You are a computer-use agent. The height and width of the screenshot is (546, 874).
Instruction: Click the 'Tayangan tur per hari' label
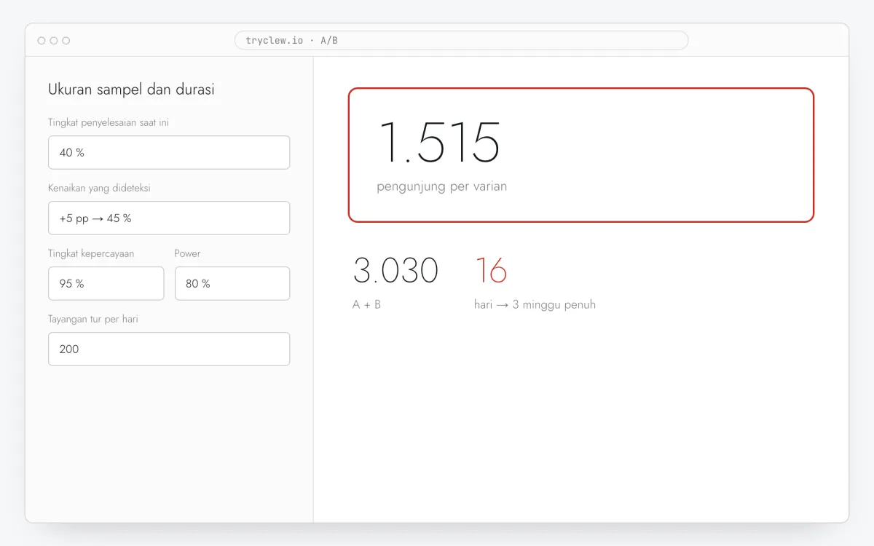93,319
